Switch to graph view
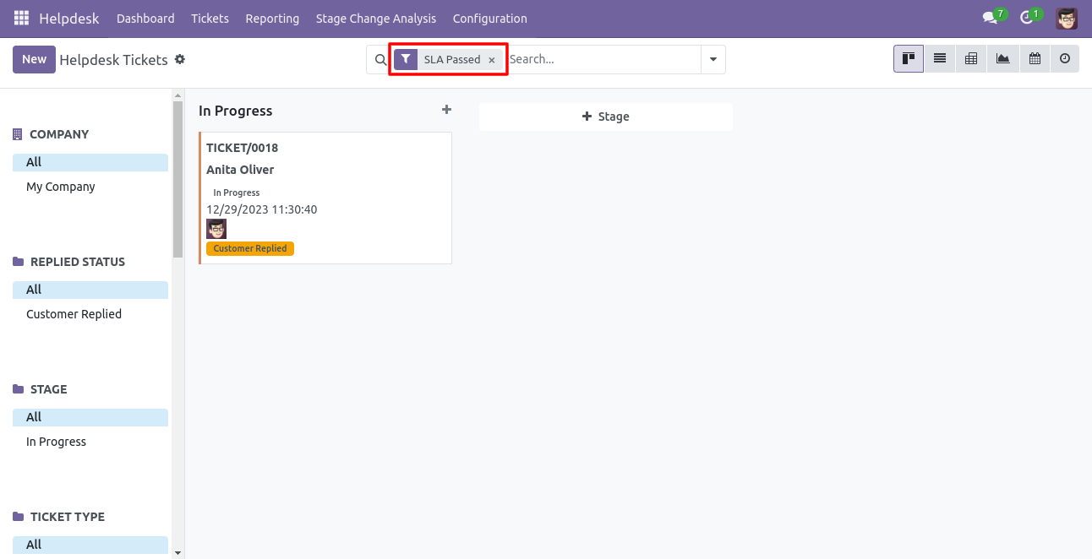The image size is (1092, 559). click(x=1002, y=58)
